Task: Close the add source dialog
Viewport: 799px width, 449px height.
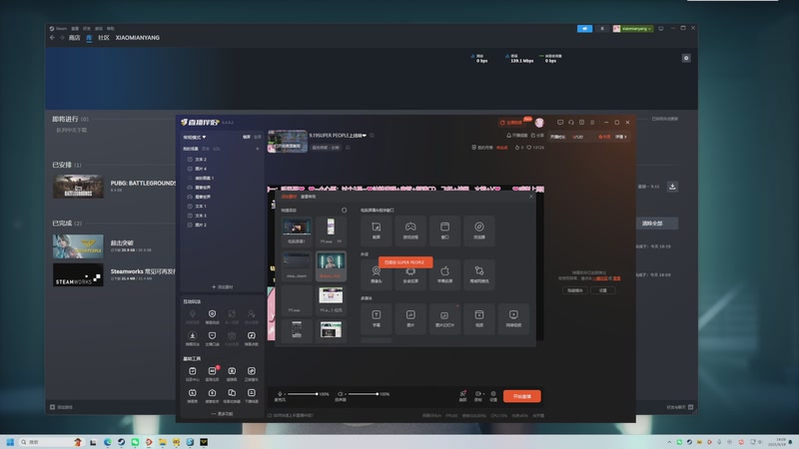Action: [531, 197]
